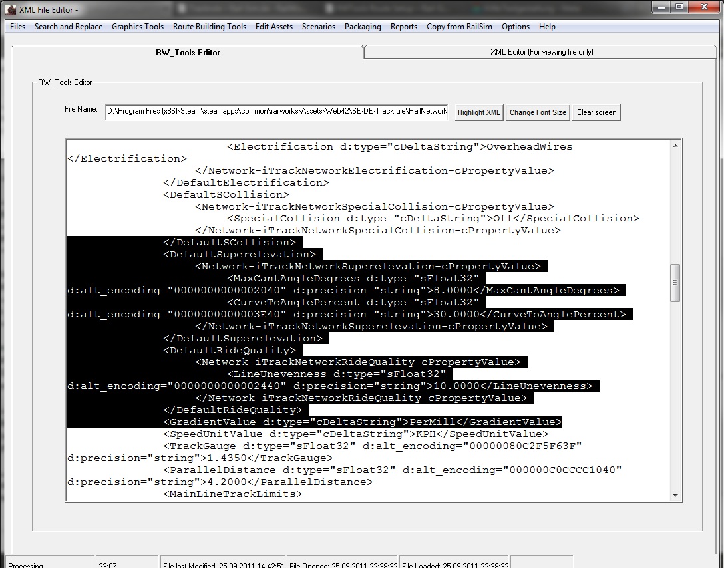The height and width of the screenshot is (568, 724).
Task: Minimize the XML File Editor window
Action: tap(662, 7)
